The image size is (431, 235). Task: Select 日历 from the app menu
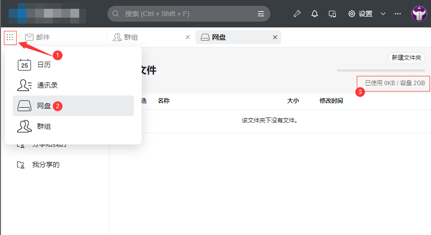pyautogui.click(x=43, y=65)
